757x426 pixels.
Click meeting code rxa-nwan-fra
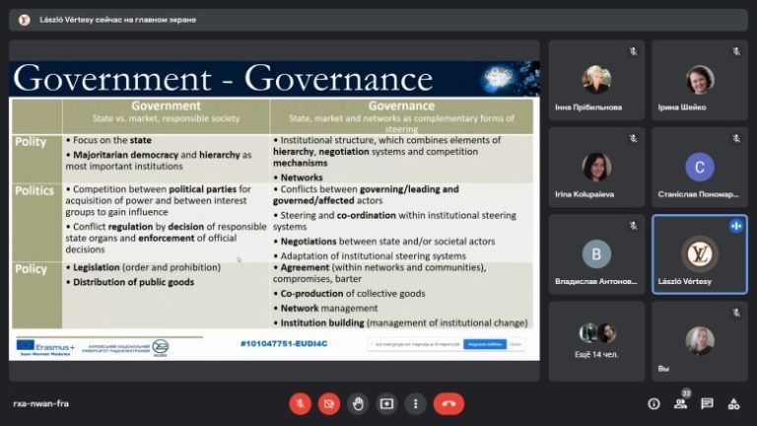point(41,403)
